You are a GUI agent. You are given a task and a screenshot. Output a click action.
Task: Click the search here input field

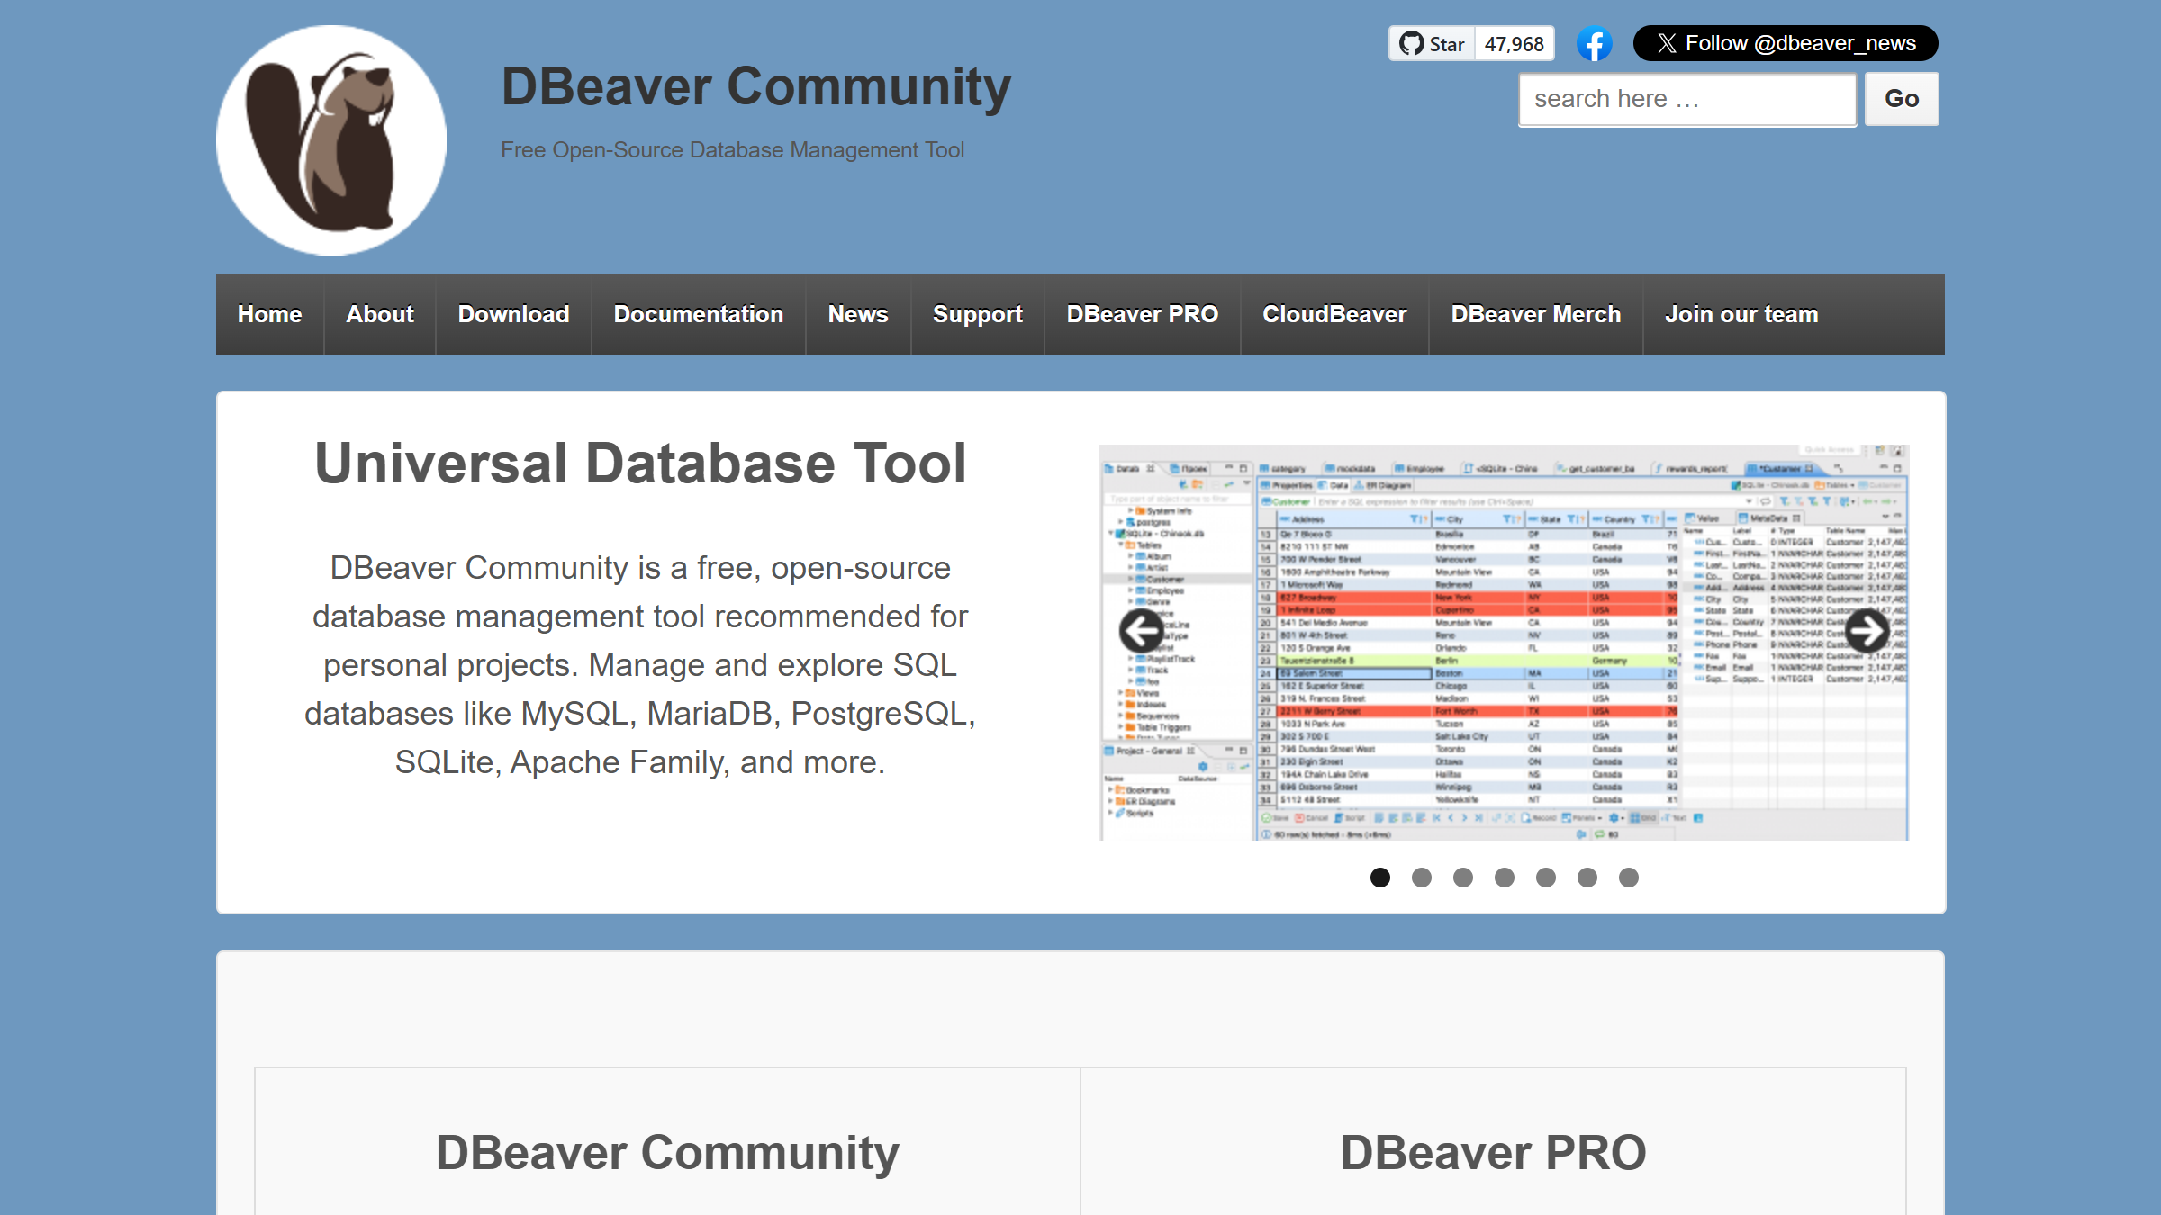1686,99
